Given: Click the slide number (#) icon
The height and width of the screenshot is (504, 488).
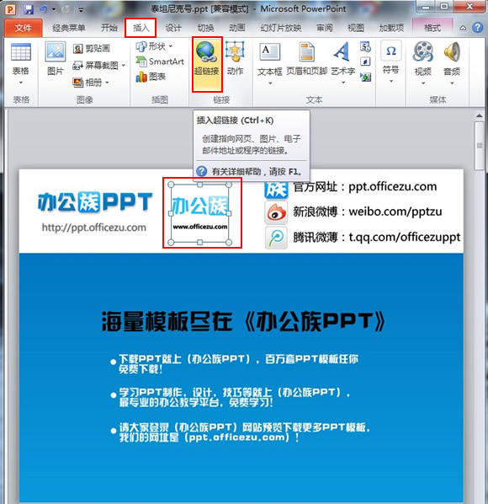Looking at the screenshot, I should pos(365,61).
